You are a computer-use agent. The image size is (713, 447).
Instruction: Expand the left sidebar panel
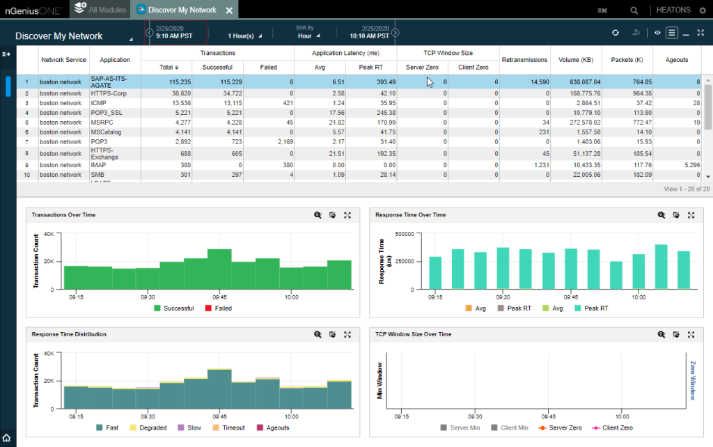coord(6,54)
